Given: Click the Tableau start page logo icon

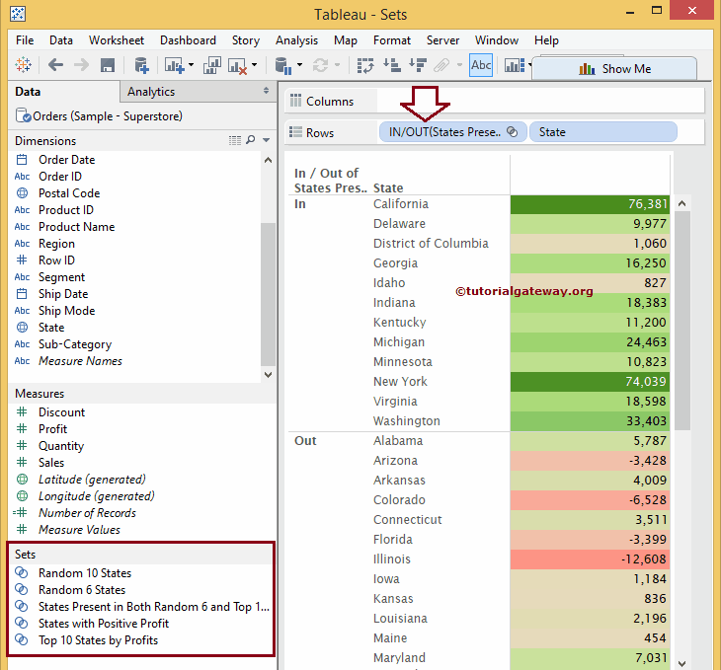Looking at the screenshot, I should click(x=24, y=65).
